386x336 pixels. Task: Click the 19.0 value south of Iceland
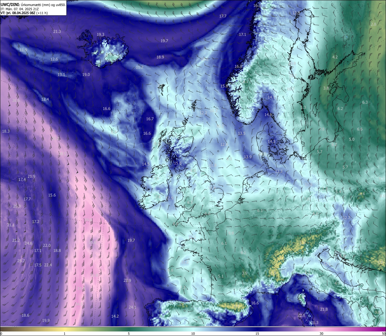(x=86, y=74)
